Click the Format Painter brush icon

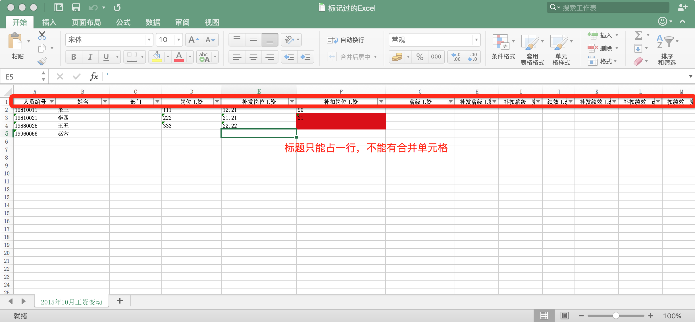pos(42,61)
